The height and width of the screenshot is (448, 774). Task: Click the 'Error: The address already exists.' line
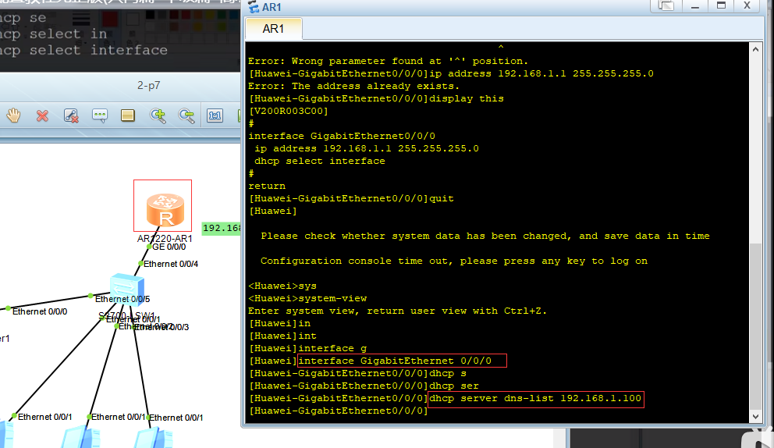[x=353, y=86]
